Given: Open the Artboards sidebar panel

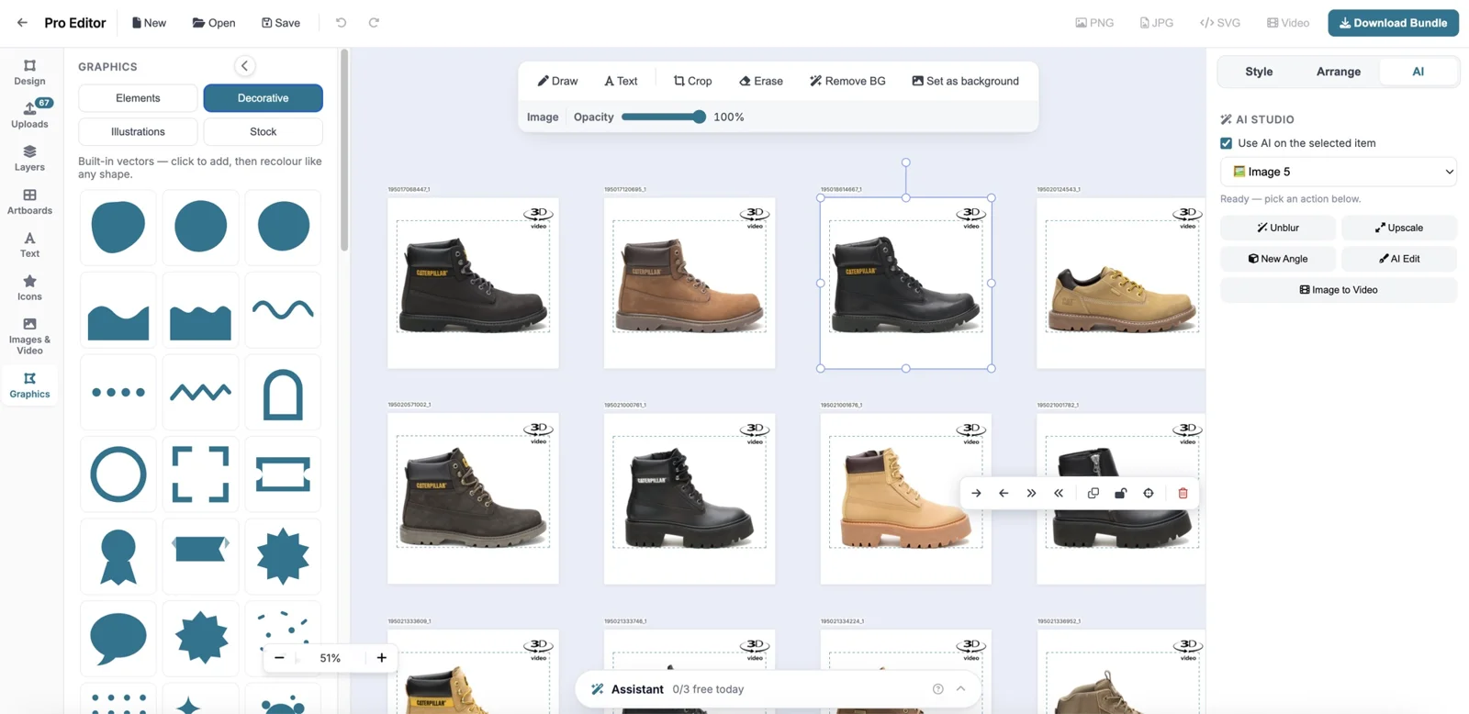Looking at the screenshot, I should point(29,201).
